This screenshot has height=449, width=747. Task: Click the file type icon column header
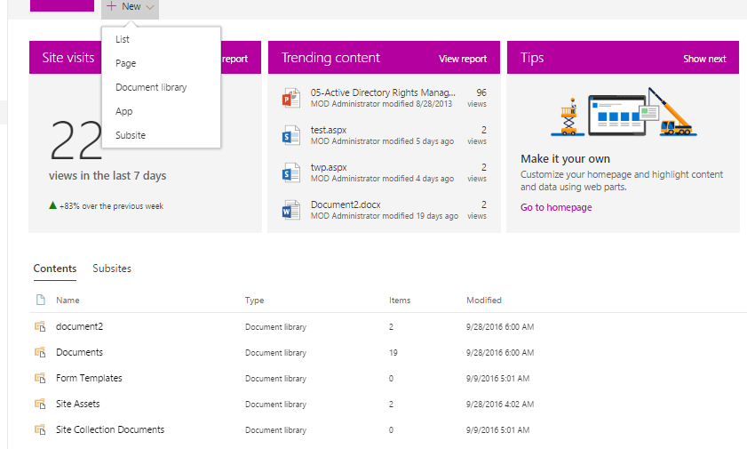point(40,301)
